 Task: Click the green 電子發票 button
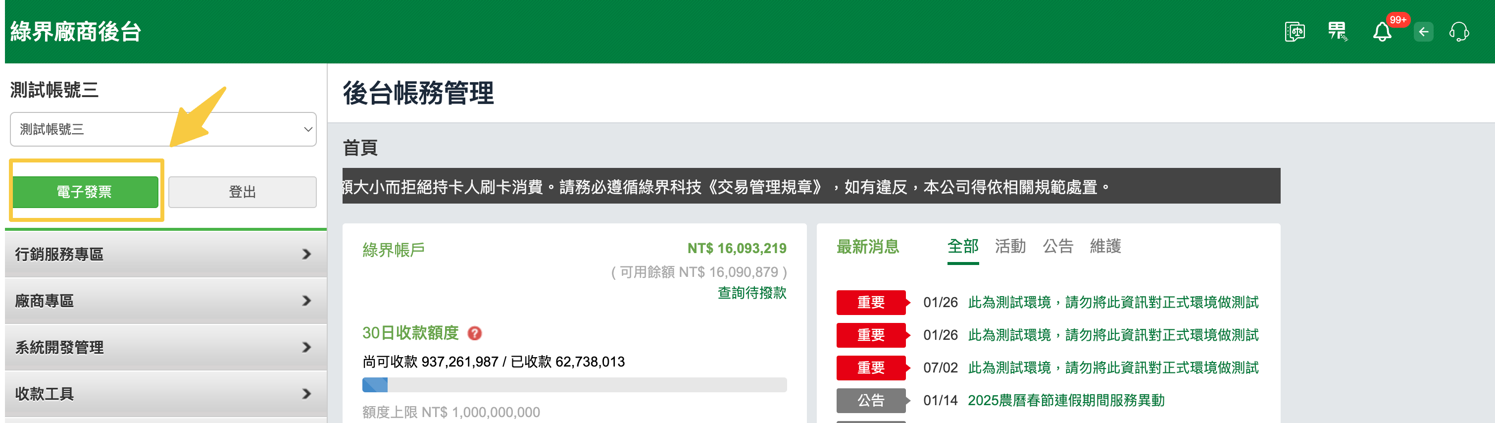[x=85, y=192]
